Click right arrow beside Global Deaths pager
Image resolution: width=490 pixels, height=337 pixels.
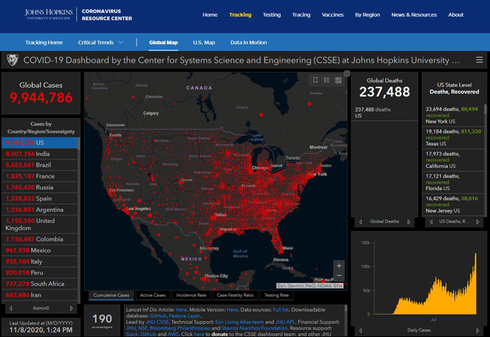coord(409,222)
